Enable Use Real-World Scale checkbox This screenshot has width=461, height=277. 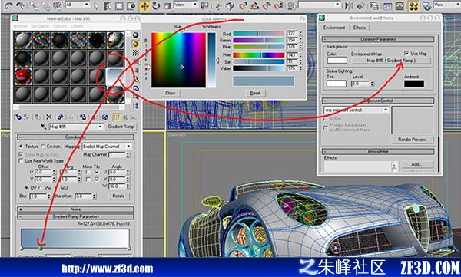click(x=21, y=160)
